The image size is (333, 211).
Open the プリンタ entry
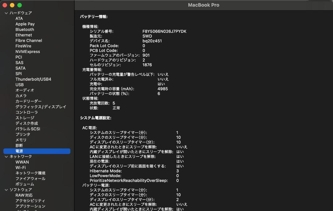pos(23,134)
